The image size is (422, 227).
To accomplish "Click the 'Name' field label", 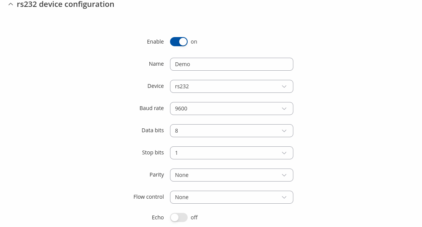I will pos(156,64).
